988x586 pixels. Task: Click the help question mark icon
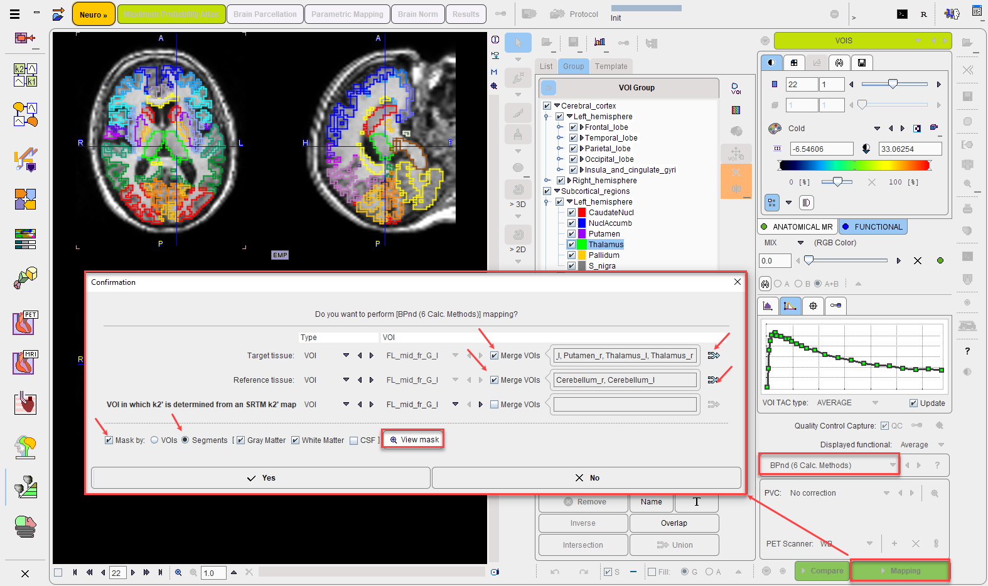967,351
